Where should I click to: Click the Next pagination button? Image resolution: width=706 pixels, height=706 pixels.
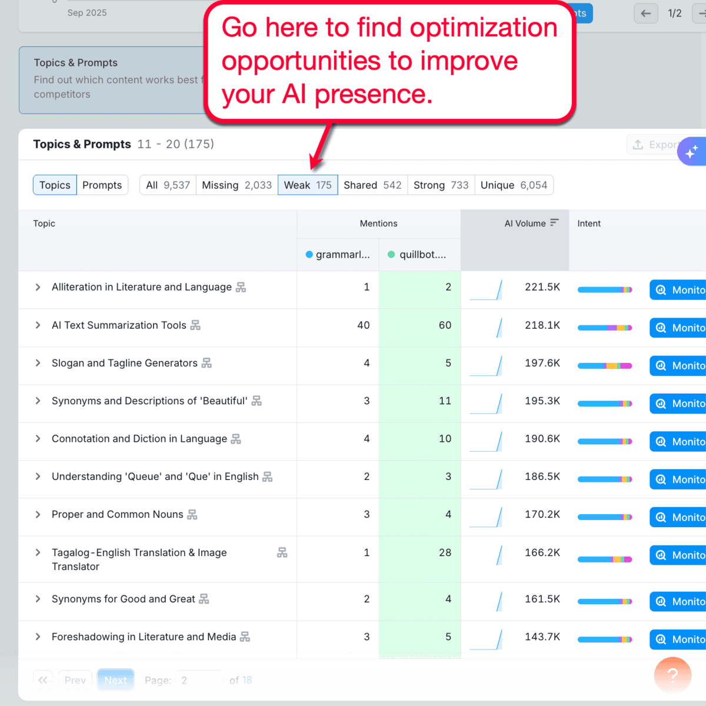click(x=115, y=680)
